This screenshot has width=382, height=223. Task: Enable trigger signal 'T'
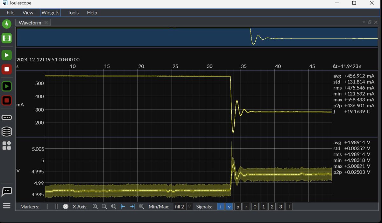click(289, 207)
